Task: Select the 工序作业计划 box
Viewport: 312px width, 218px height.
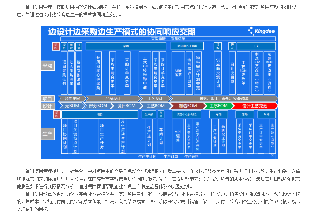Action: tap(215, 136)
